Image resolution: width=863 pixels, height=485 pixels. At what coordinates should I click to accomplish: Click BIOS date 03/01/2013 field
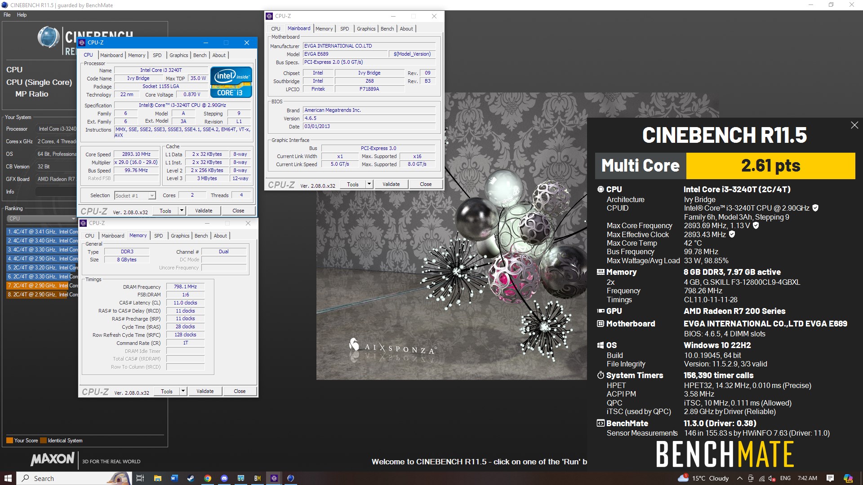(x=369, y=126)
